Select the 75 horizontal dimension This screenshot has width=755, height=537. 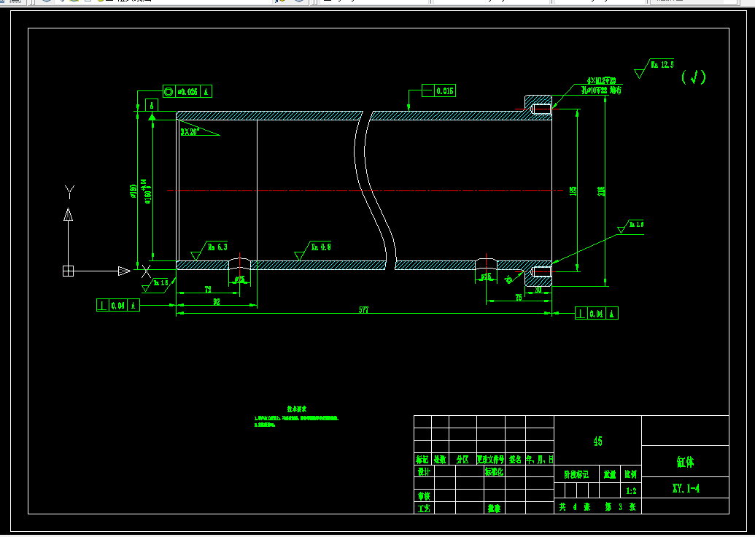519,298
